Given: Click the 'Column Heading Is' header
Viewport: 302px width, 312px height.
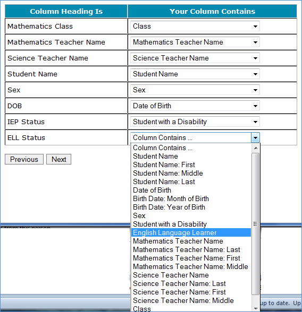Looking at the screenshot, I should (x=66, y=11).
